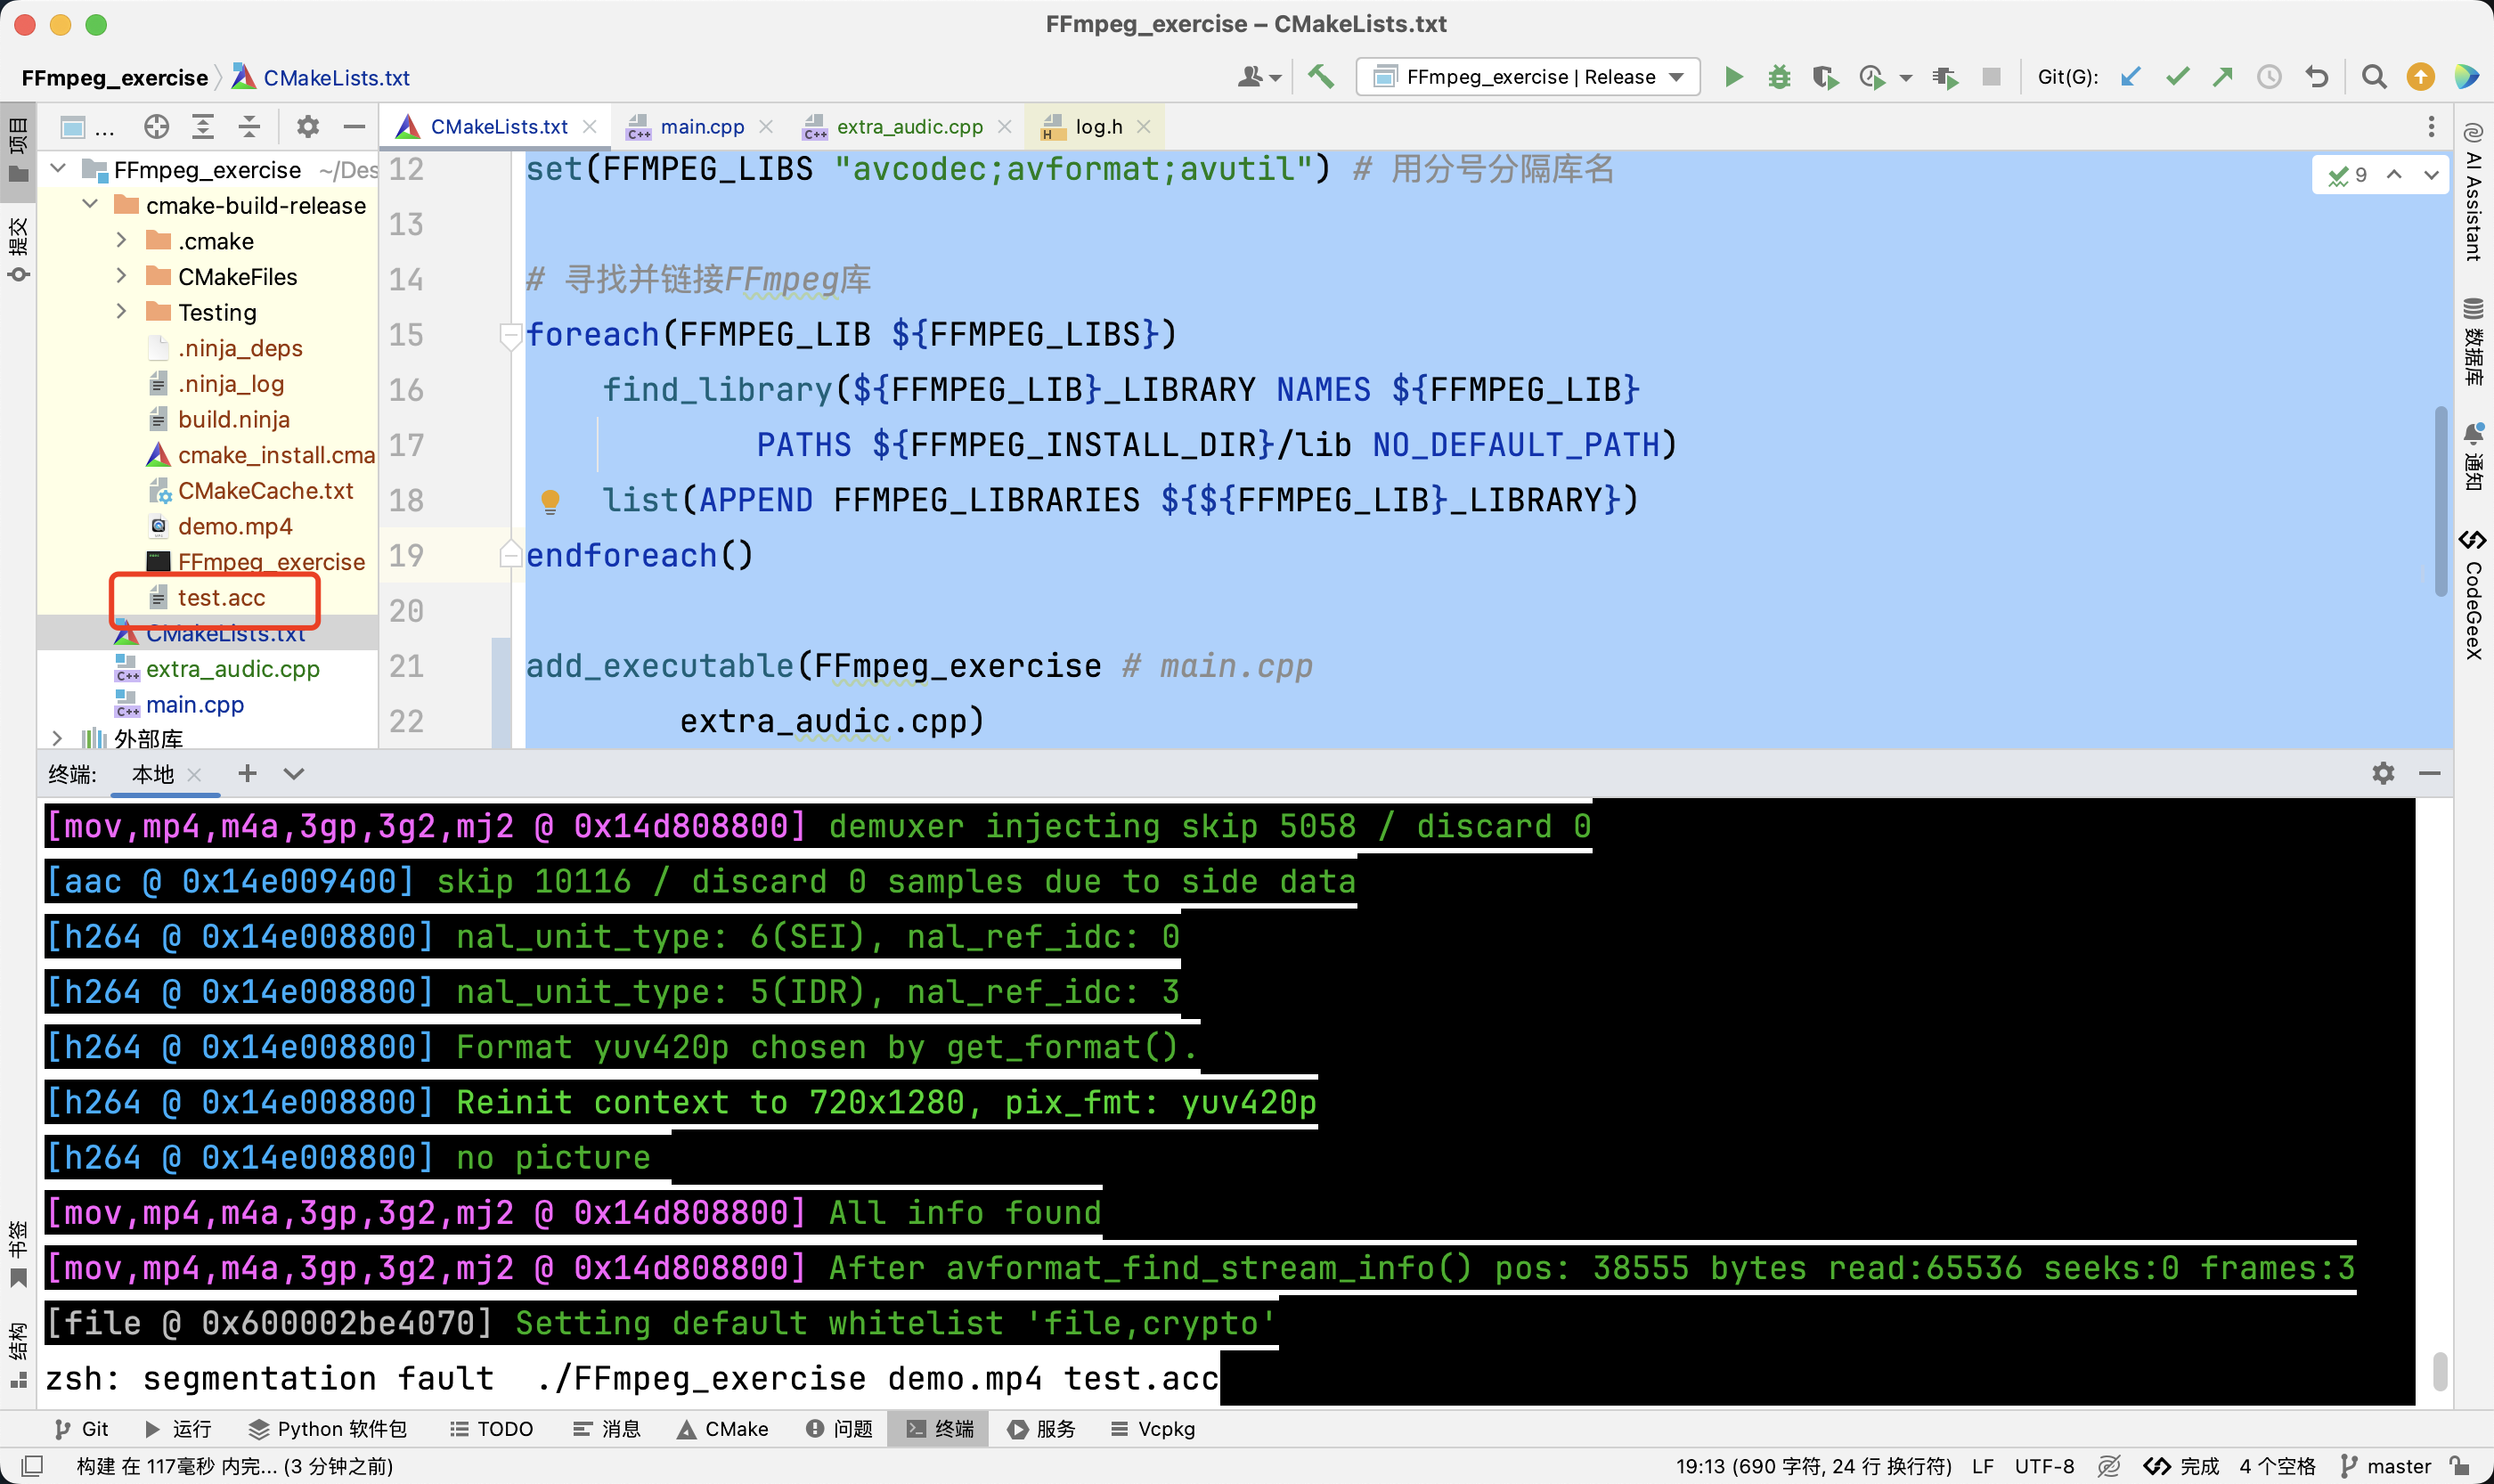
Task: Open FFmpeg_exercise | Release configuration dropdown
Action: coord(1528,77)
